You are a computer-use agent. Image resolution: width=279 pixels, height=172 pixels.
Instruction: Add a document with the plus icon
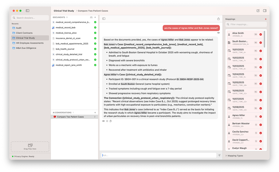click(95, 17)
